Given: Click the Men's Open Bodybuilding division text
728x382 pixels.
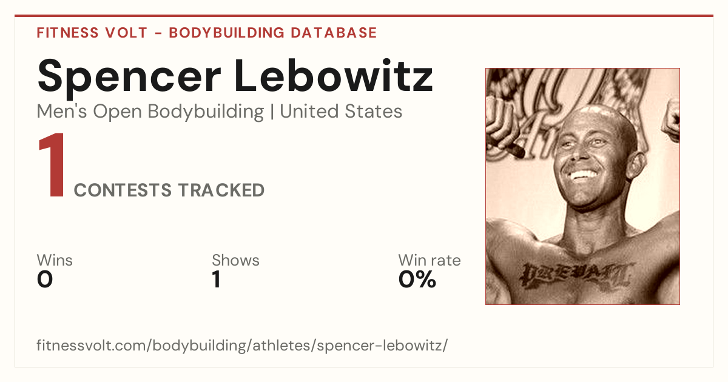Looking at the screenshot, I should pos(150,112).
